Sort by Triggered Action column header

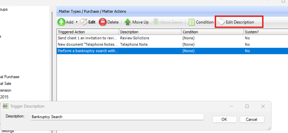coord(88,32)
